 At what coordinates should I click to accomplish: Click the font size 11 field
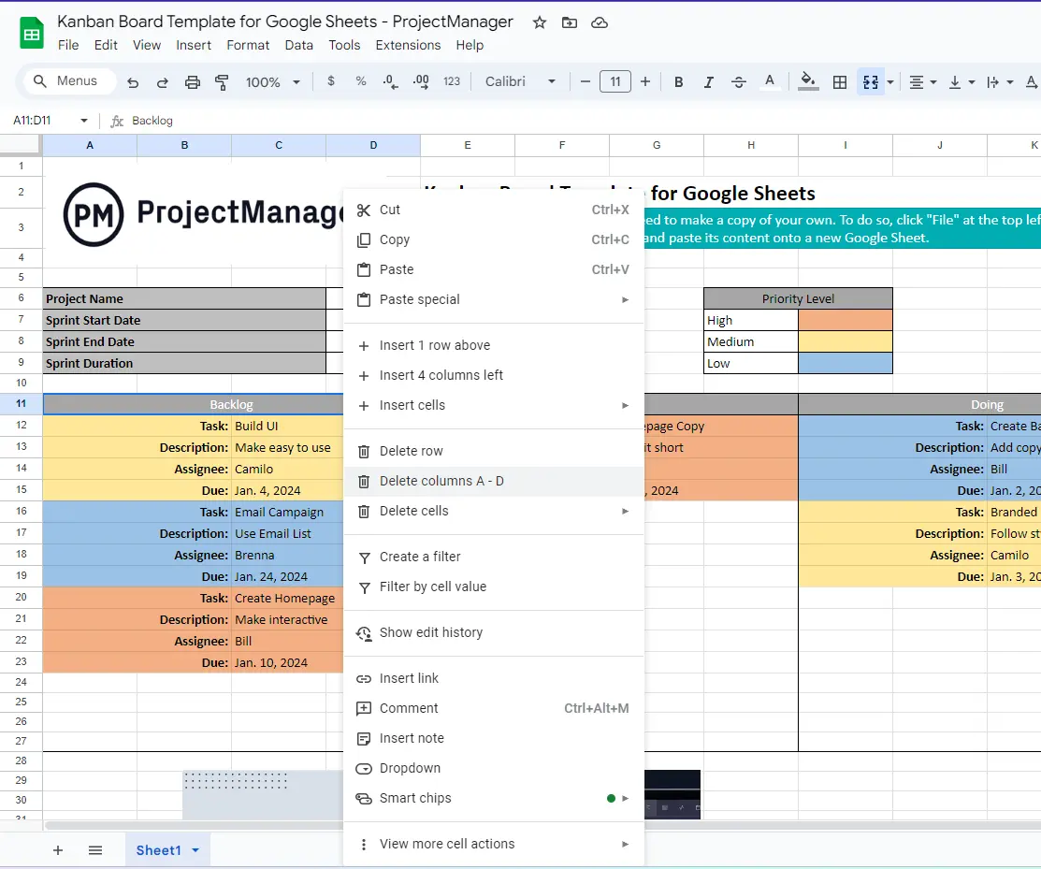coord(615,81)
